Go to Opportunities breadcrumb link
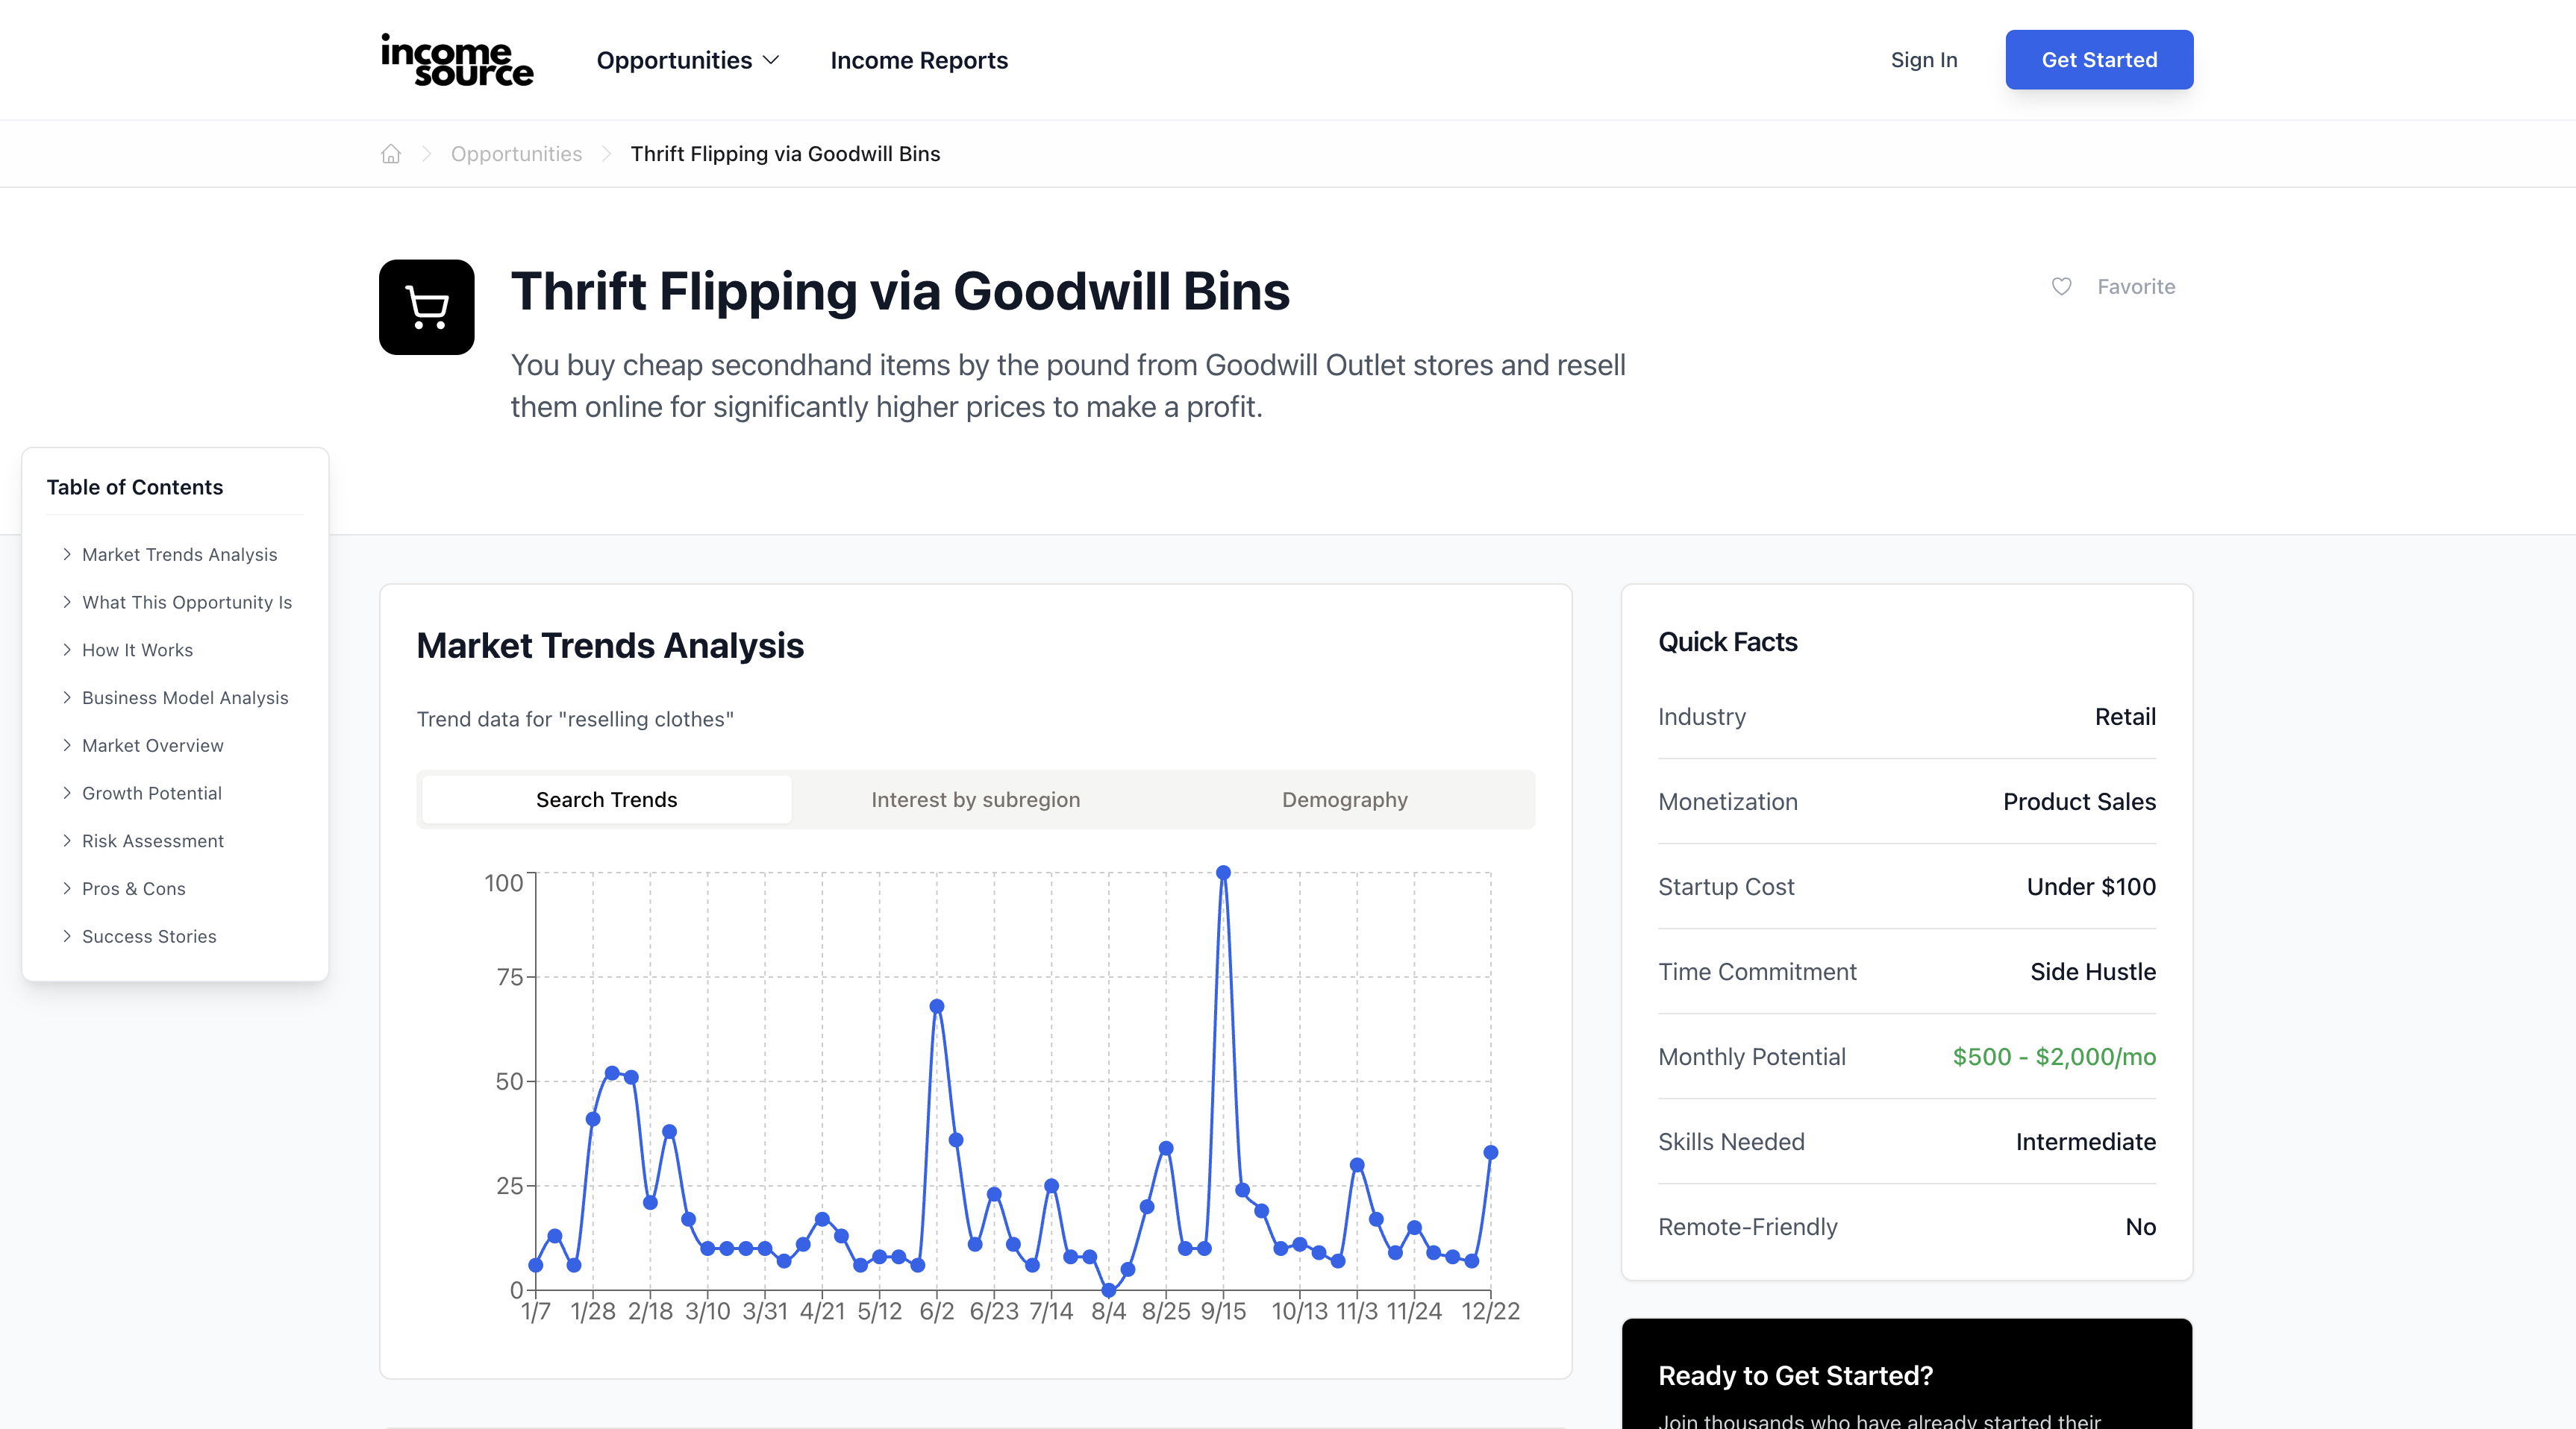Image resolution: width=2576 pixels, height=1429 pixels. coord(516,154)
